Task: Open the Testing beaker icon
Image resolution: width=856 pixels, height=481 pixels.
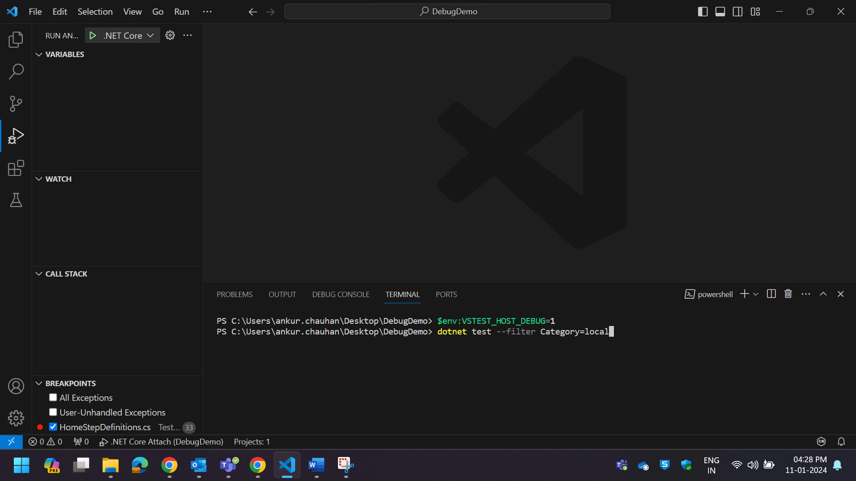Action: pyautogui.click(x=16, y=200)
